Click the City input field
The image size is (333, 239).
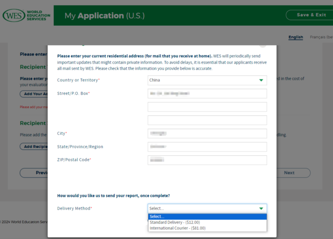(x=207, y=134)
